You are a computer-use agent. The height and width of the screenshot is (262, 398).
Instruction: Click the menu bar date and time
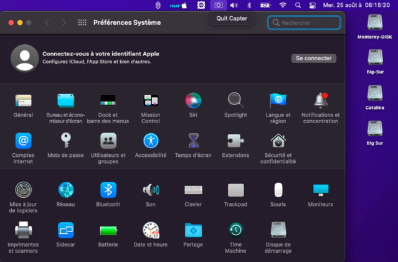356,5
